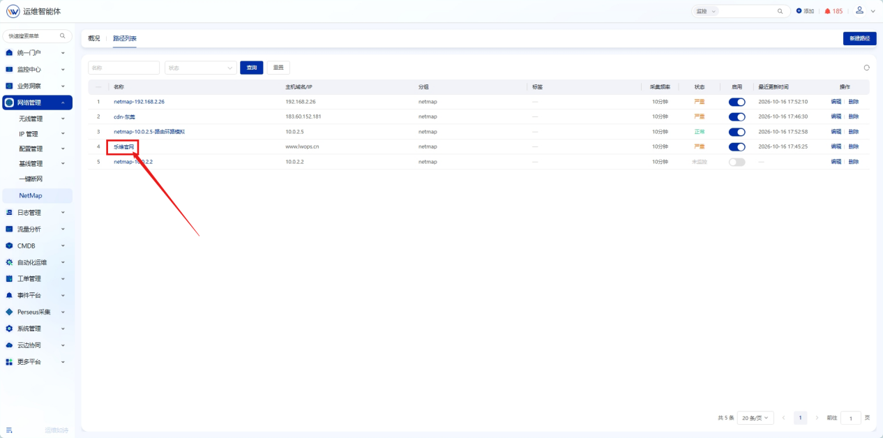This screenshot has height=438, width=883.
Task: Select the 路径列表 tab
Action: point(125,38)
